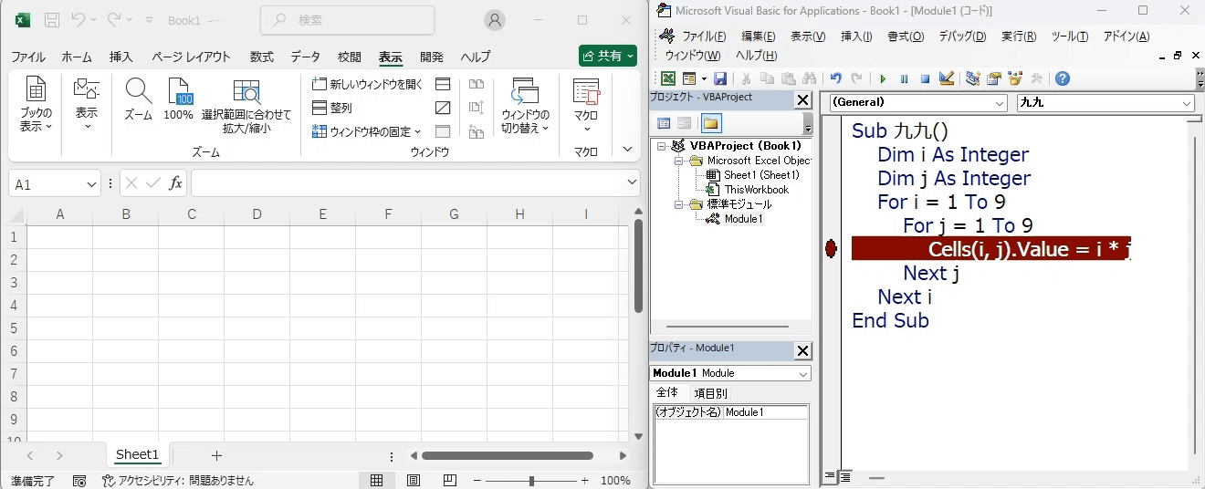Open the (General) object dropdown
The image size is (1205, 489).
point(1001,103)
